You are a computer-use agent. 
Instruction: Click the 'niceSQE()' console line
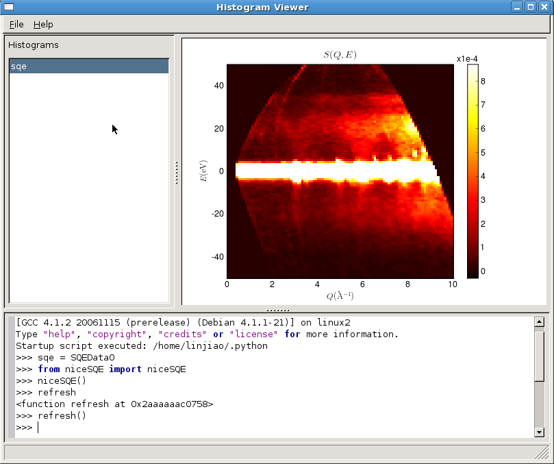click(x=51, y=381)
